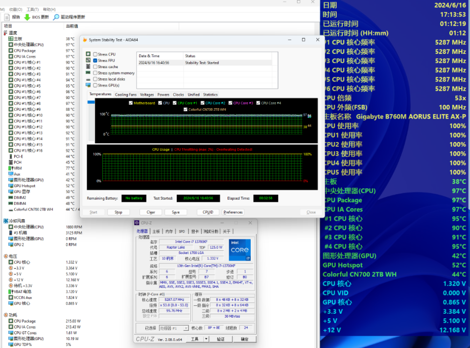Click the green BIOS update arrow icon
The width and height of the screenshot is (470, 348).
(x=27, y=17)
